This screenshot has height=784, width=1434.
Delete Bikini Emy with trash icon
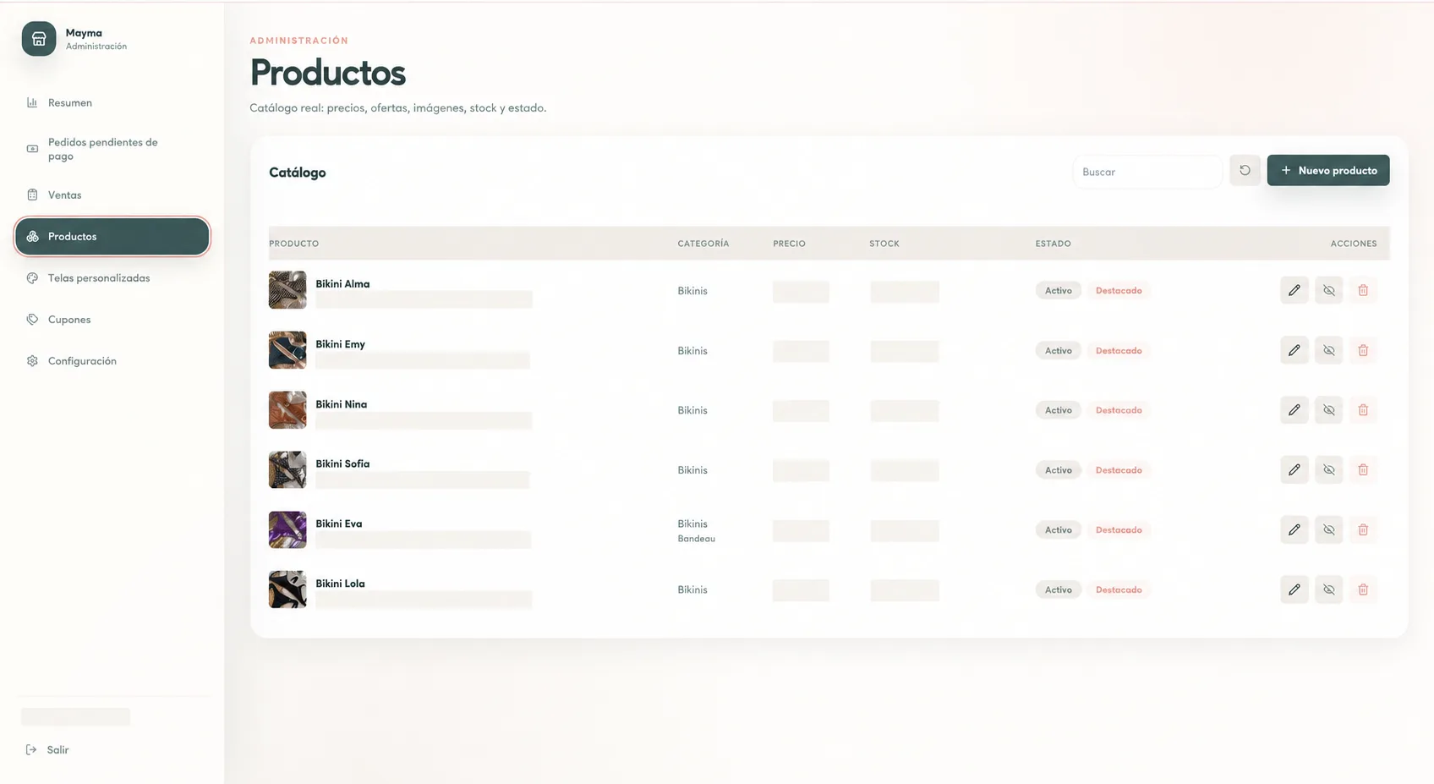(x=1363, y=350)
